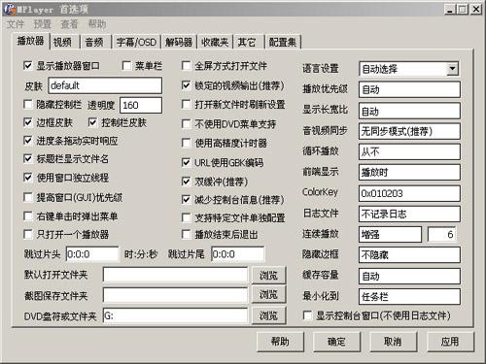Switch to the 音频 tab

pyautogui.click(x=94, y=42)
